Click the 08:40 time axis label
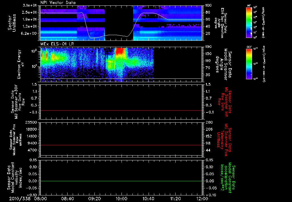Image resolution: width=292 pixels, height=202 pixels. (67, 199)
